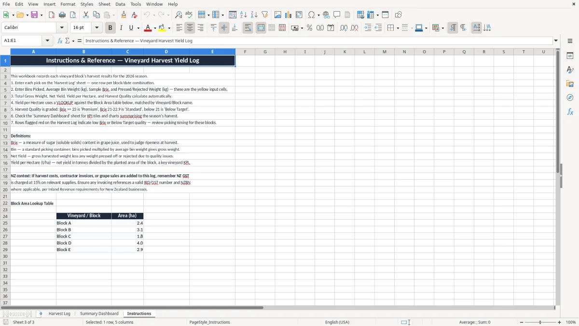The image size is (579, 326).
Task: Open the File menu
Action: click(x=6, y=4)
